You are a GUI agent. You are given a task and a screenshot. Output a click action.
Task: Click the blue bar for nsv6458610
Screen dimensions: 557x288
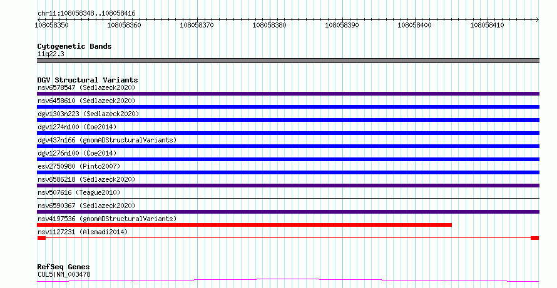click(x=288, y=107)
